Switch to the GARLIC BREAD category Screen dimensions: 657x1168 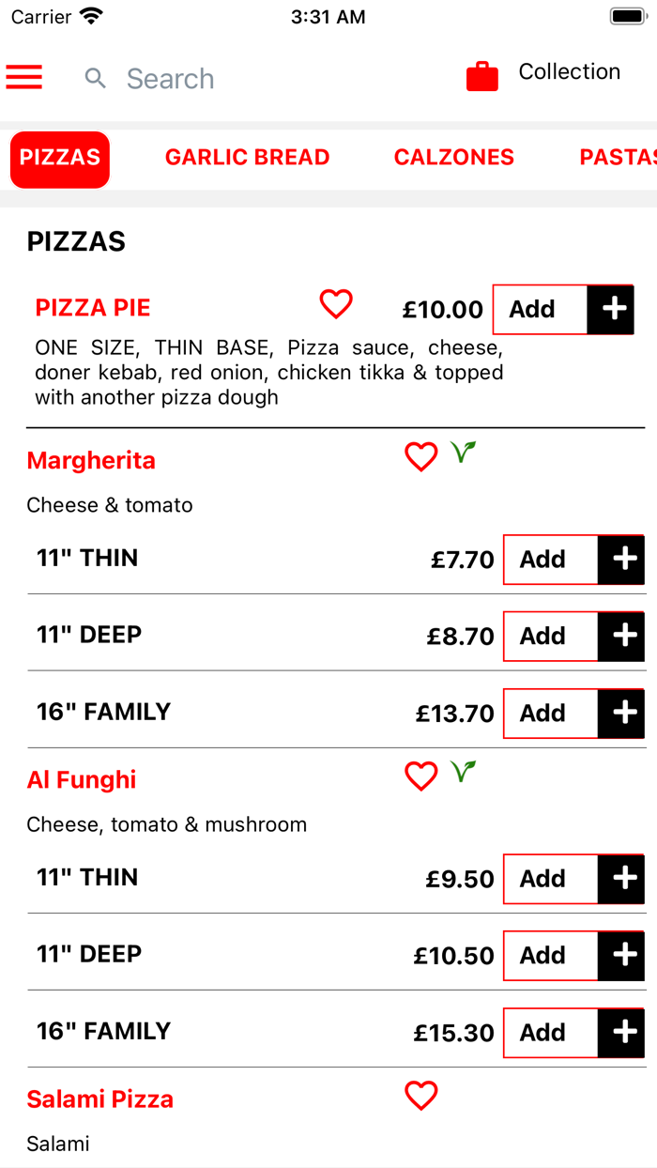coord(247,158)
